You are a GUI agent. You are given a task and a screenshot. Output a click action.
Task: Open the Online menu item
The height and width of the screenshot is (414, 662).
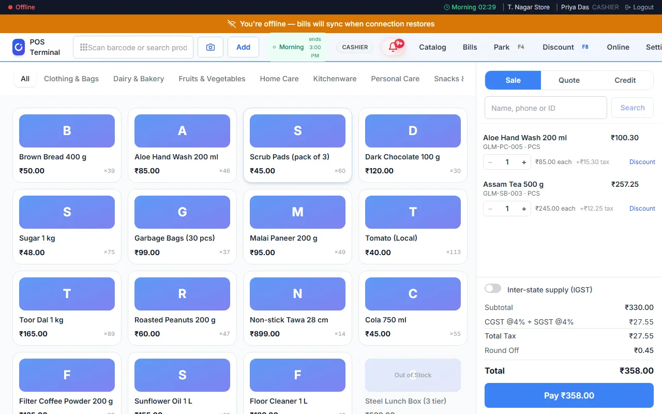tap(618, 47)
